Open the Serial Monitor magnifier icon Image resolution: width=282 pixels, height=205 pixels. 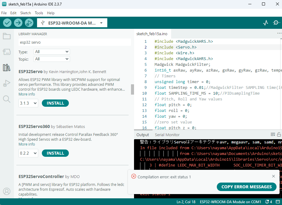(276, 23)
